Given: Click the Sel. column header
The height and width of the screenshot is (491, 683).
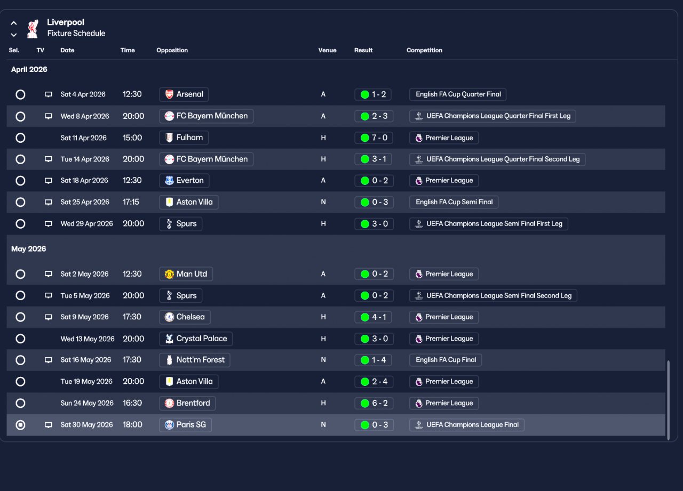Looking at the screenshot, I should [14, 50].
